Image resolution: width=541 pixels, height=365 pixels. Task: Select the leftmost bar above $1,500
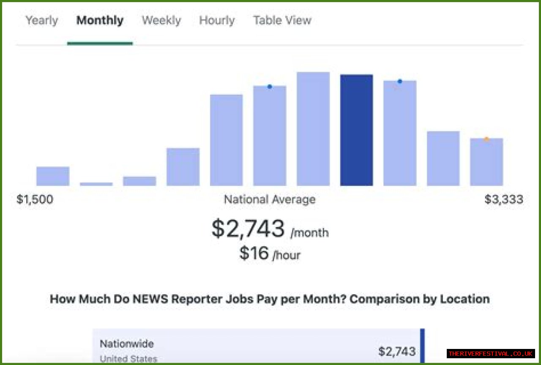click(x=53, y=176)
